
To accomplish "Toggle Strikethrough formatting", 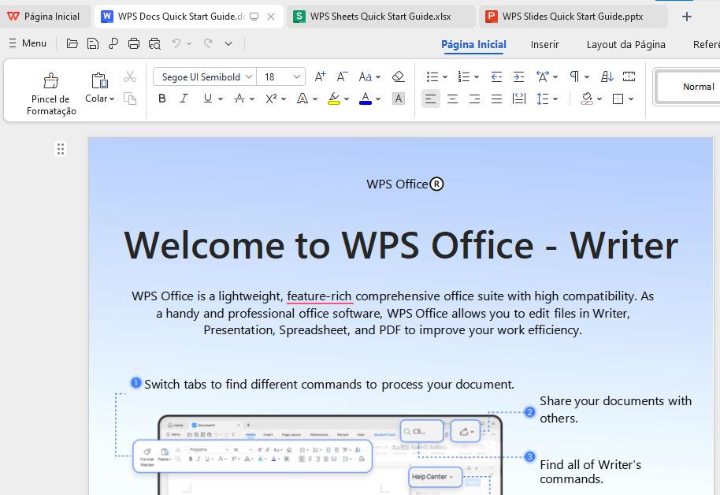I will (x=239, y=99).
